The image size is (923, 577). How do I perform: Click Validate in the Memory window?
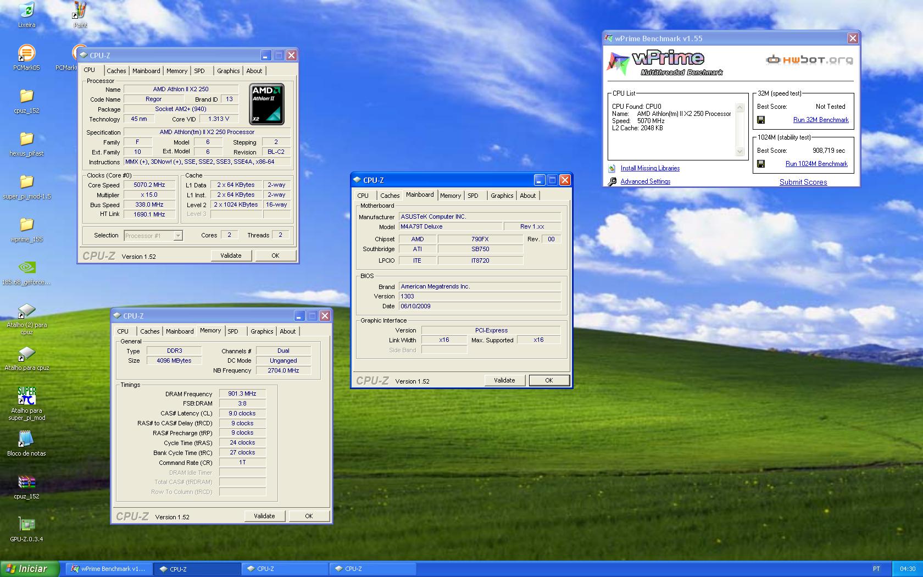264,516
